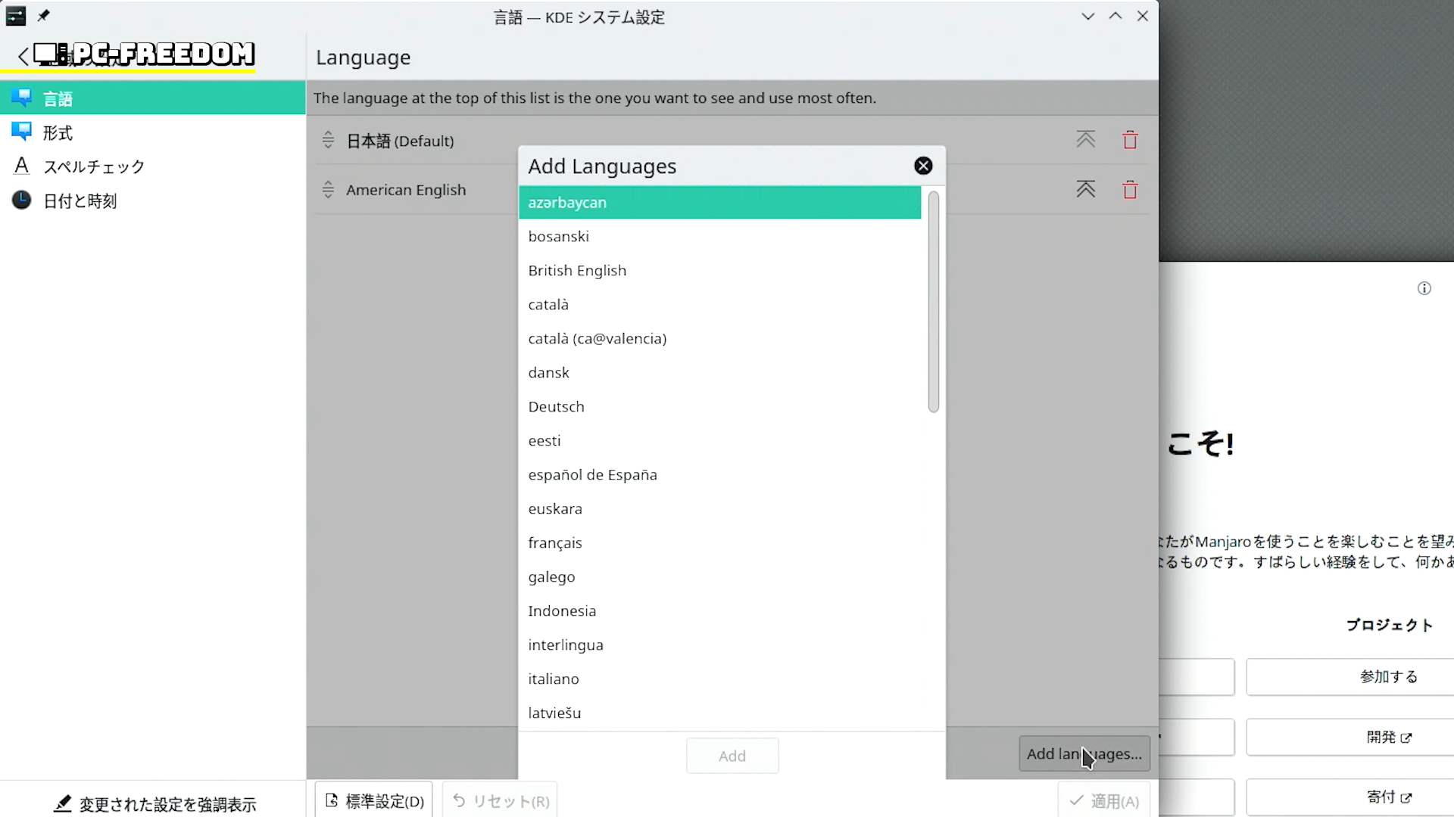Delete the 日本語 (Default) language entry
This screenshot has width=1454, height=817.
pyautogui.click(x=1130, y=140)
